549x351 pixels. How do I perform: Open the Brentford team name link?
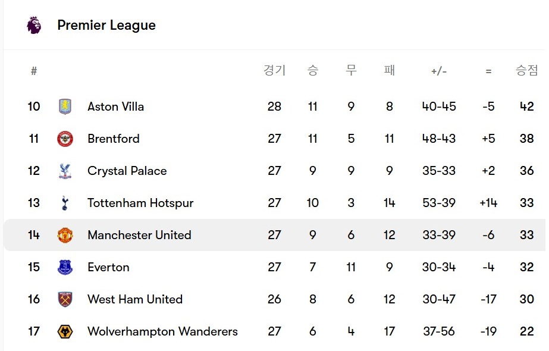113,139
